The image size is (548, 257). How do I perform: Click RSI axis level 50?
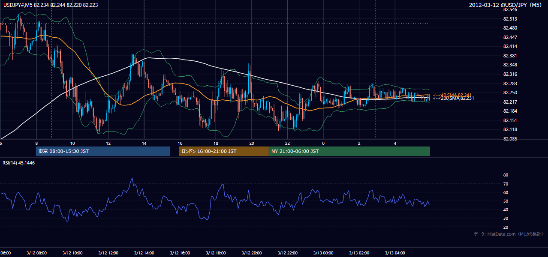coord(506,201)
